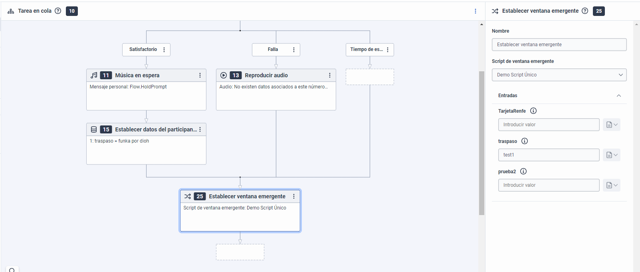640x272 pixels.
Task: Click the help icon next to Tarea en cola
Action: tap(58, 11)
